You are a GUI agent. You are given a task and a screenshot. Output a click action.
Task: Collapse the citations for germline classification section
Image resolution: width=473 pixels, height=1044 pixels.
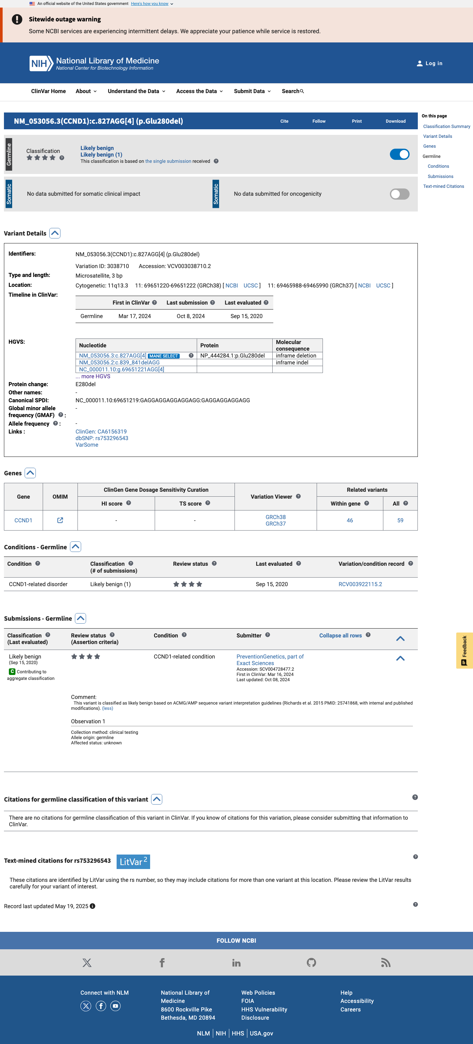click(x=157, y=799)
